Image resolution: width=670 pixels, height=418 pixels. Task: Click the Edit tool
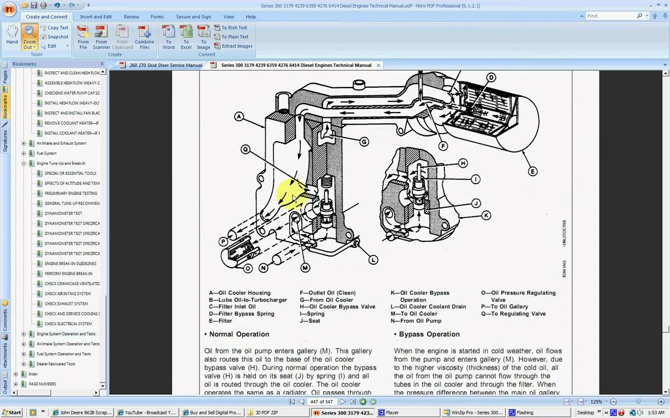pos(48,46)
